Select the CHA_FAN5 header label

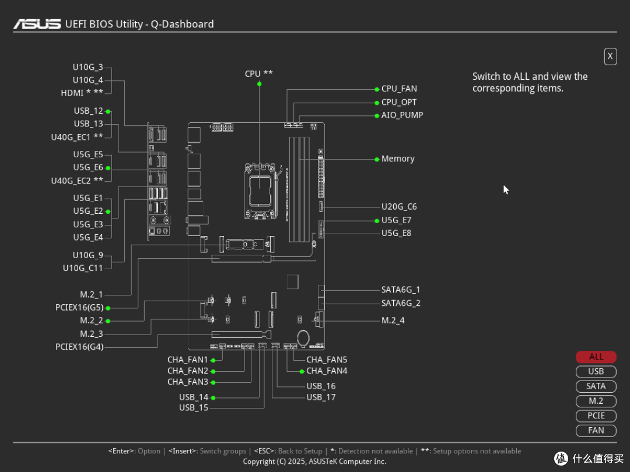pyautogui.click(x=327, y=360)
